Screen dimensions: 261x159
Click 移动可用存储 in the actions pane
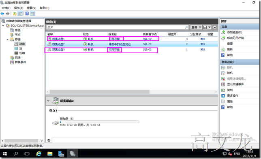[x=235, y=38]
